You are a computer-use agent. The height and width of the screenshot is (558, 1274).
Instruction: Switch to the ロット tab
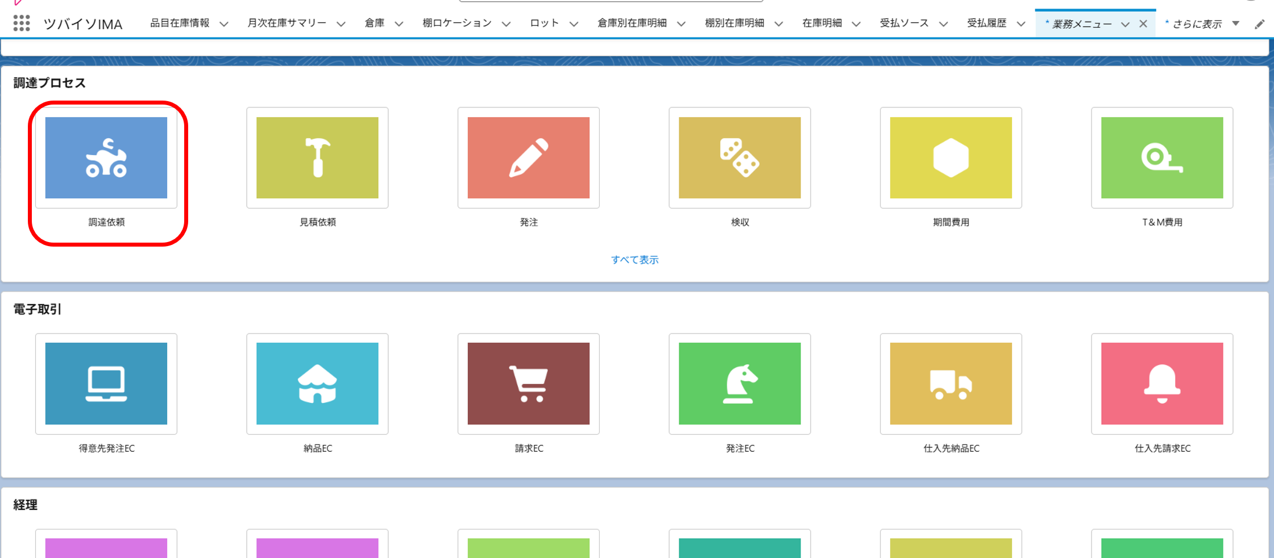point(545,23)
